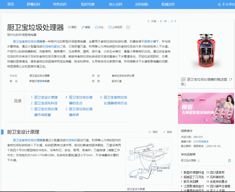Viewport: 235px width, 192px height.
Task: Click the share arrow icon
Action: click(x=171, y=21)
